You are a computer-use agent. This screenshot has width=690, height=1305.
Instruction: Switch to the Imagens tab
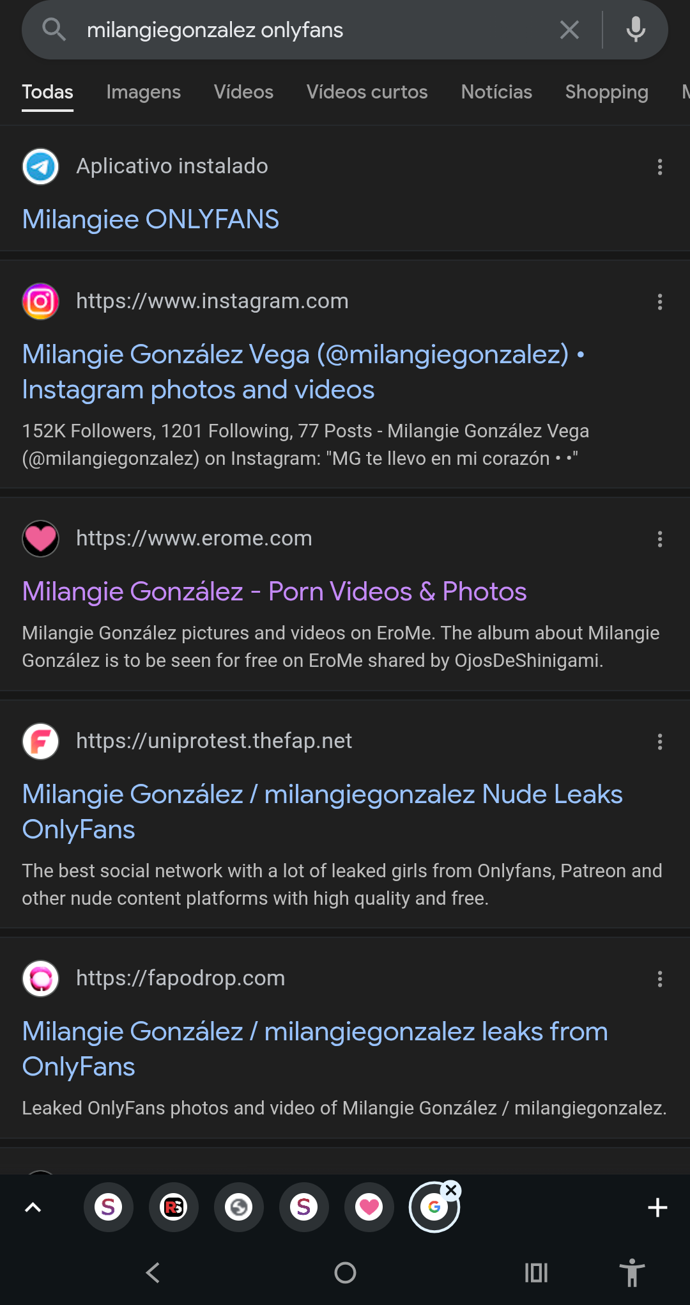[144, 92]
